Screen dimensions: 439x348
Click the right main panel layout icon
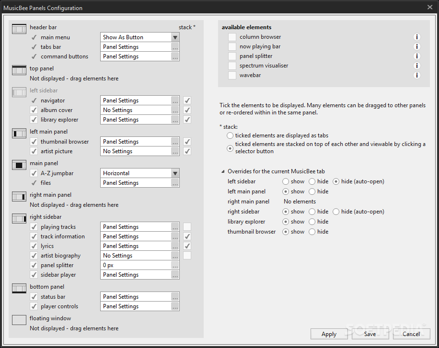(x=19, y=197)
